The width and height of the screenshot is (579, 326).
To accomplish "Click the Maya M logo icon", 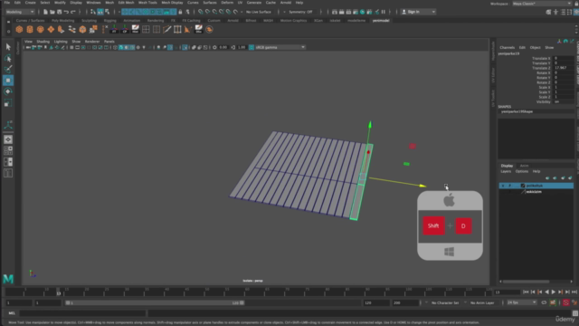I will point(8,279).
